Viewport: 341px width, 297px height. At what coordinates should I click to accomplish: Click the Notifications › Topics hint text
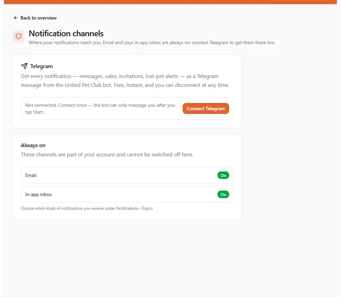[x=87, y=208]
